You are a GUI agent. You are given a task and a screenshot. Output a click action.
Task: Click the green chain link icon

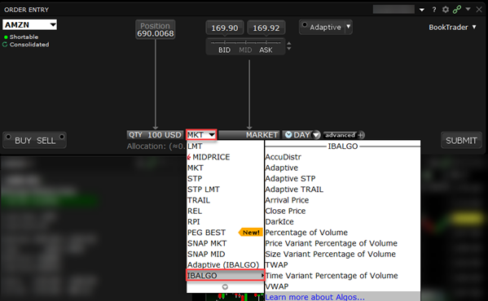pos(457,10)
